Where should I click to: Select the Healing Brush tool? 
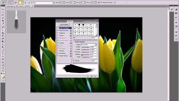pyautogui.click(x=3, y=27)
